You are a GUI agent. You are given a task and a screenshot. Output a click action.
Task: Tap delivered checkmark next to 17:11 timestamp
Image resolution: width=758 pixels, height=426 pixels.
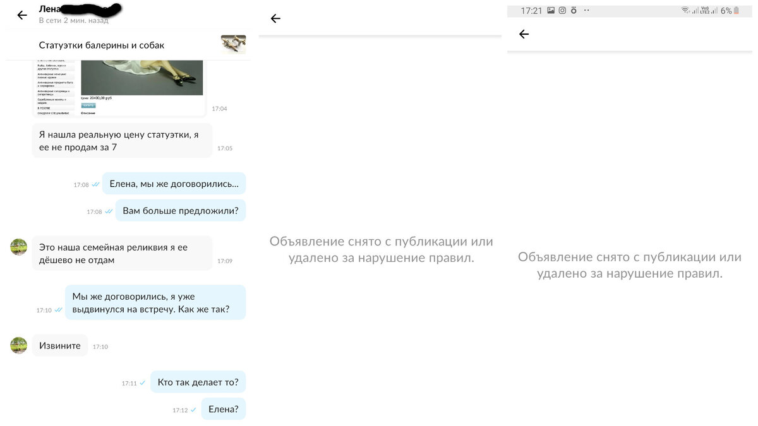(143, 383)
